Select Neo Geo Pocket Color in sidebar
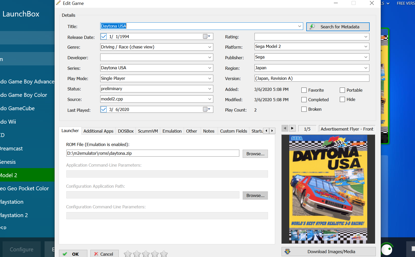 (x=27, y=189)
